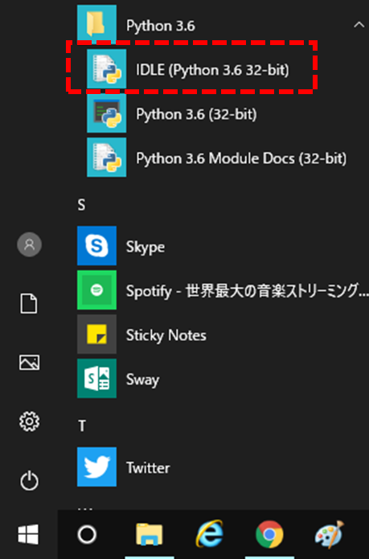The image size is (369, 559).
Task: Click the "Spotify - 世界最大の音楽ストリーミング" text
Action: coord(247,291)
